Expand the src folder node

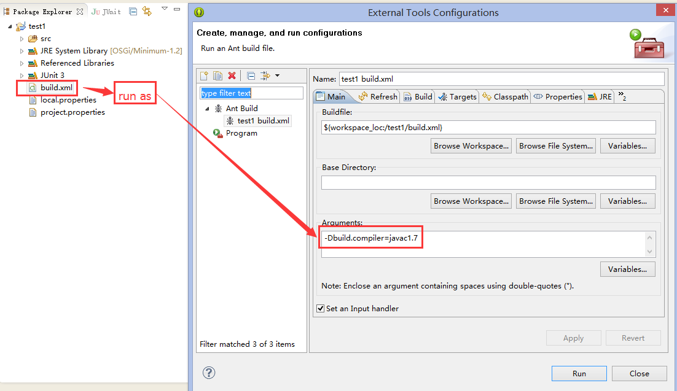pos(22,39)
